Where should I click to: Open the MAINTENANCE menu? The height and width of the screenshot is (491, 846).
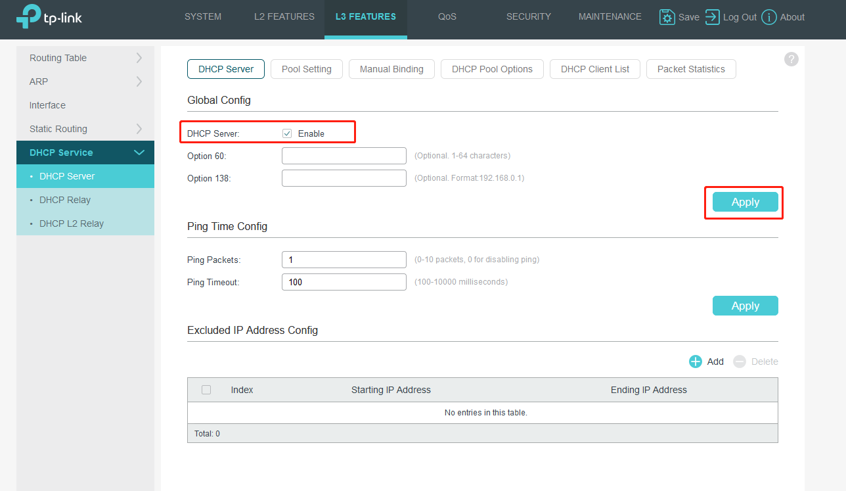pyautogui.click(x=610, y=16)
